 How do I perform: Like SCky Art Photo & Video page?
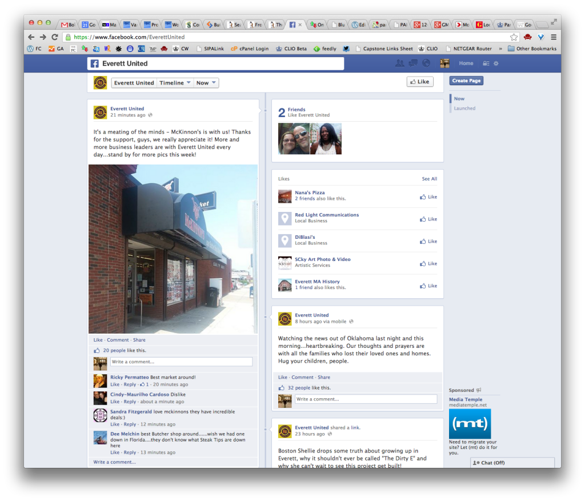tap(428, 263)
